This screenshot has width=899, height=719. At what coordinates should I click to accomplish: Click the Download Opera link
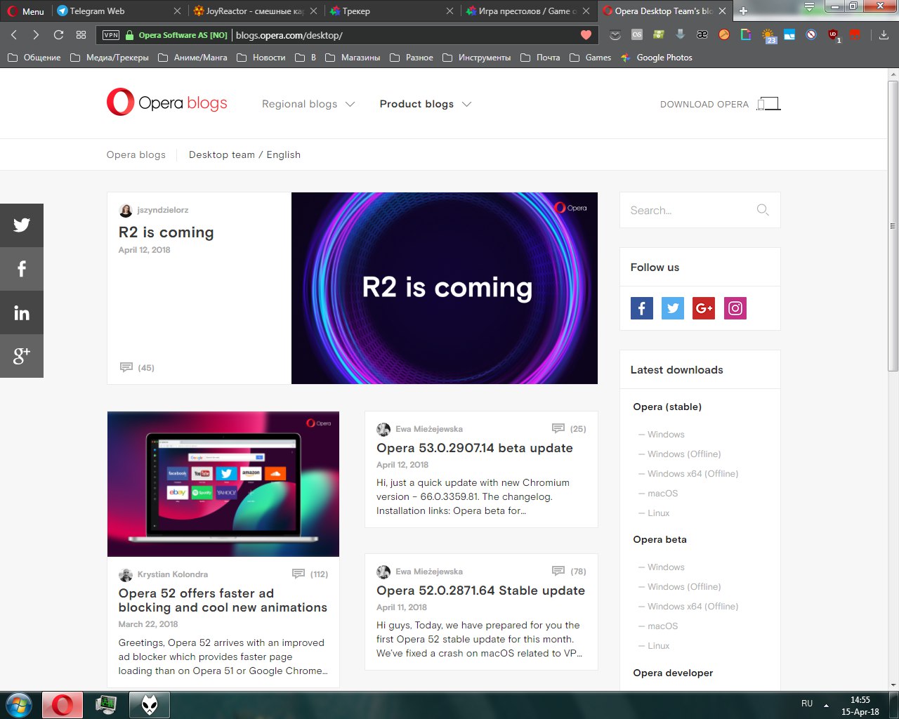720,104
